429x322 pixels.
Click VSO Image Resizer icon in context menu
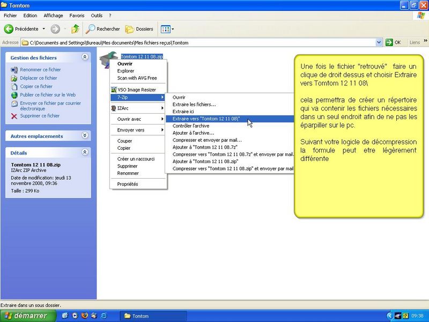click(114, 90)
